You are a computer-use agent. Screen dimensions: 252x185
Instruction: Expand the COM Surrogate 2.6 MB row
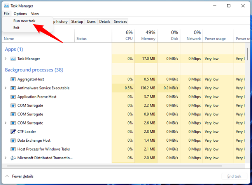point(5,123)
